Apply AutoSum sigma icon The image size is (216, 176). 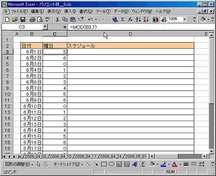(x=123, y=20)
